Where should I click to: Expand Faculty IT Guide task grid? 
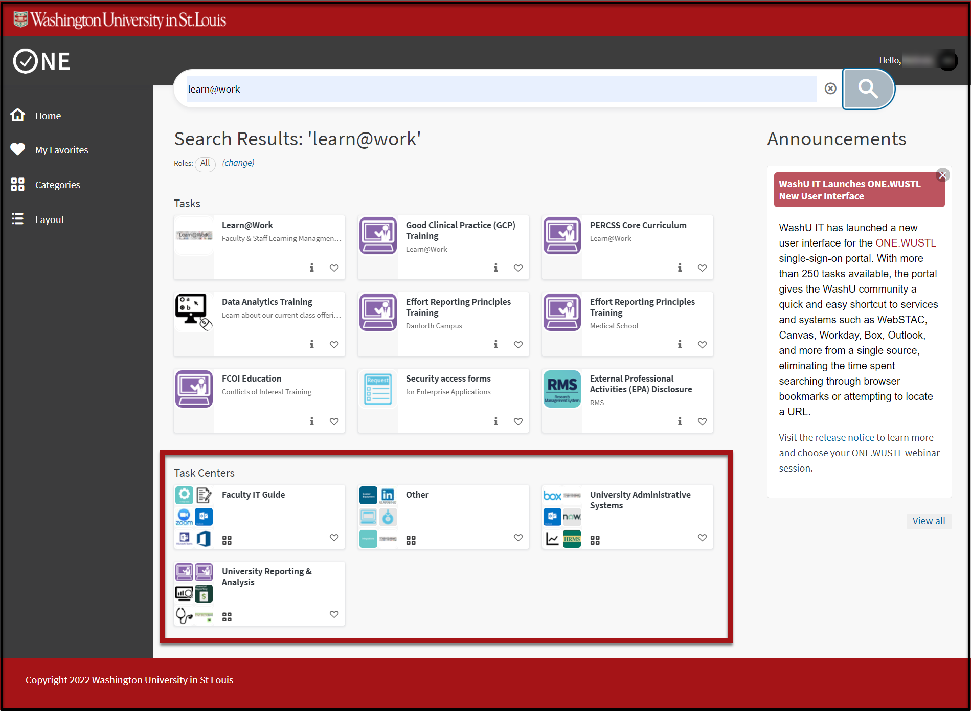227,540
